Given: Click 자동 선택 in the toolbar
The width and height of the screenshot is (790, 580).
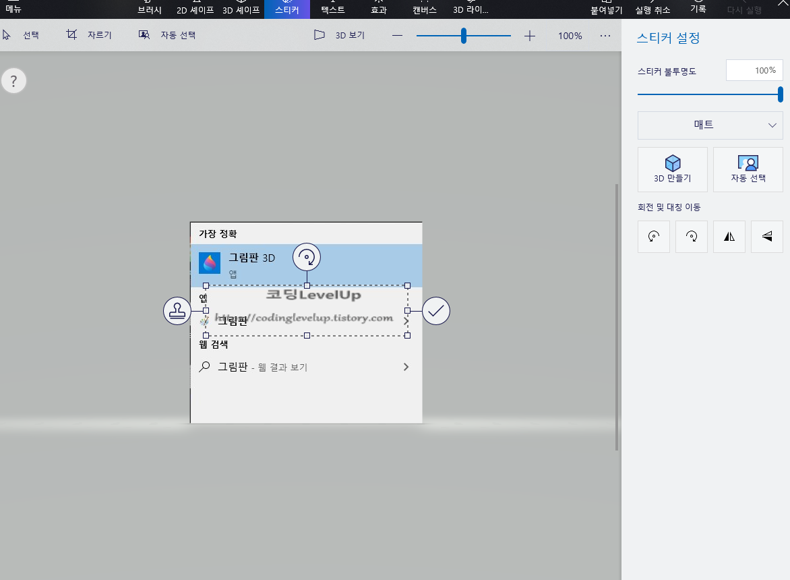Looking at the screenshot, I should [167, 35].
